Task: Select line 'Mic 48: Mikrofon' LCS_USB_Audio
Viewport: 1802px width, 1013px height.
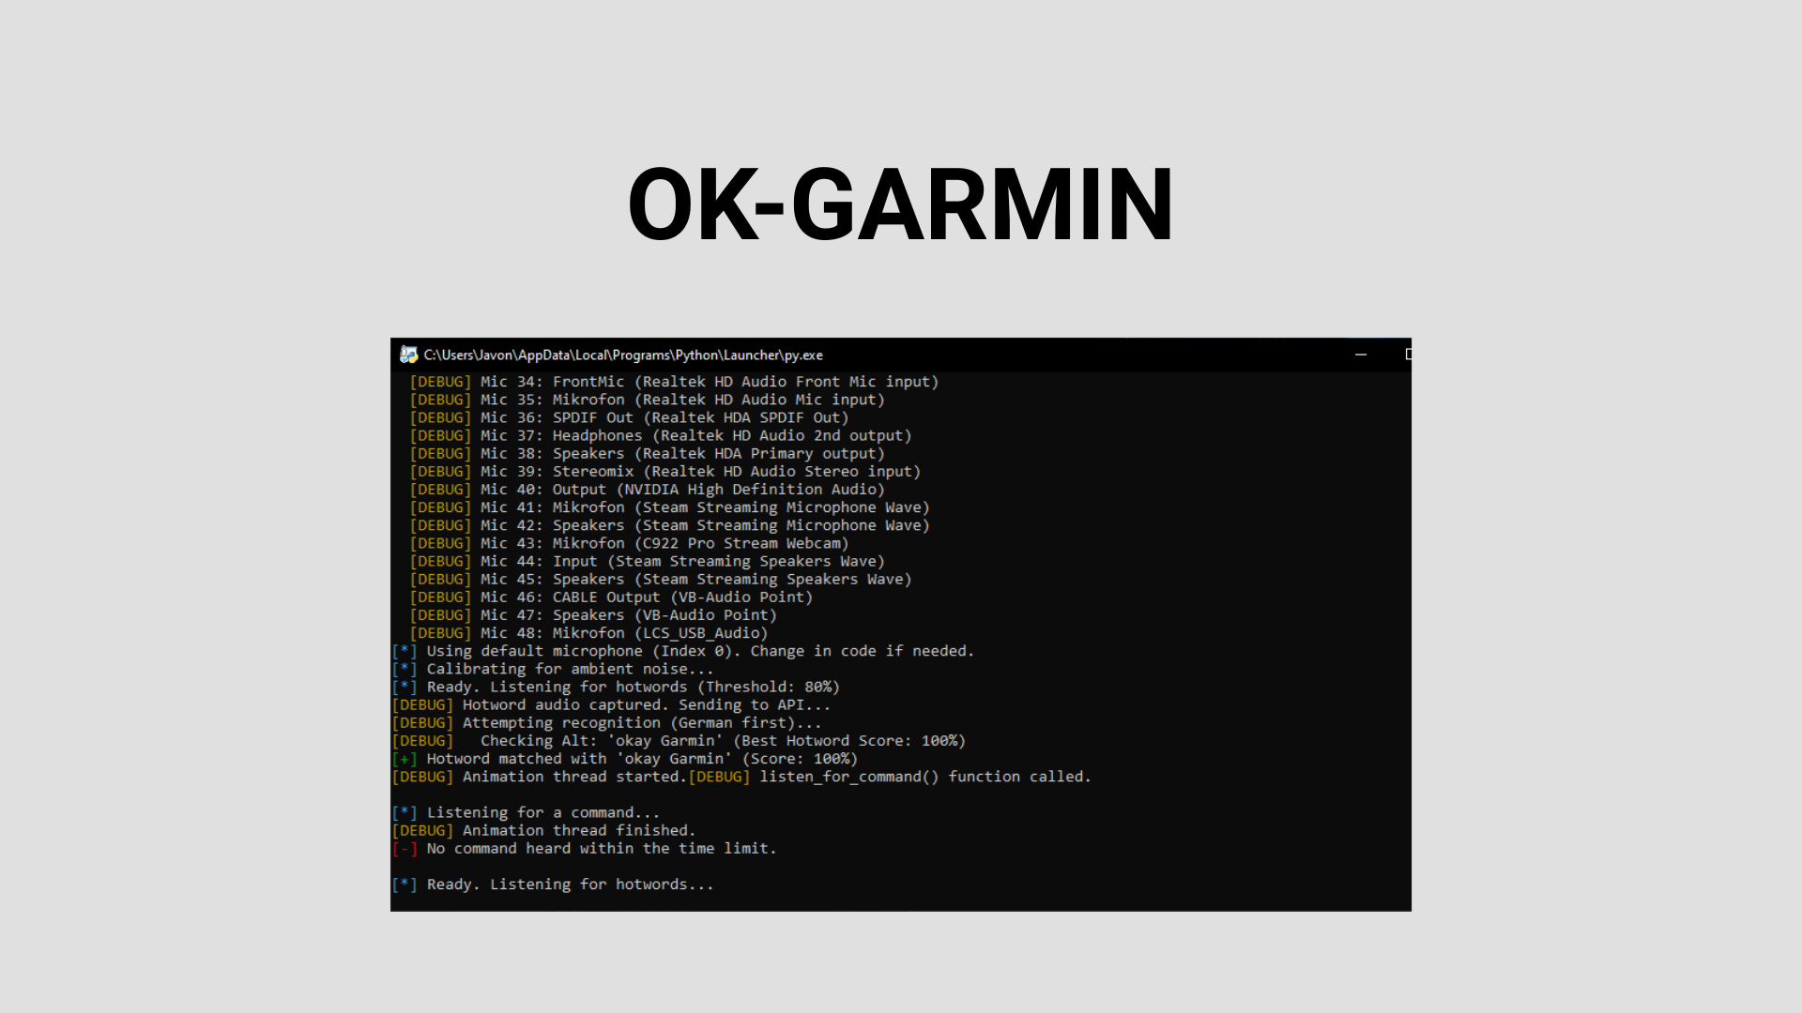Action: [588, 633]
